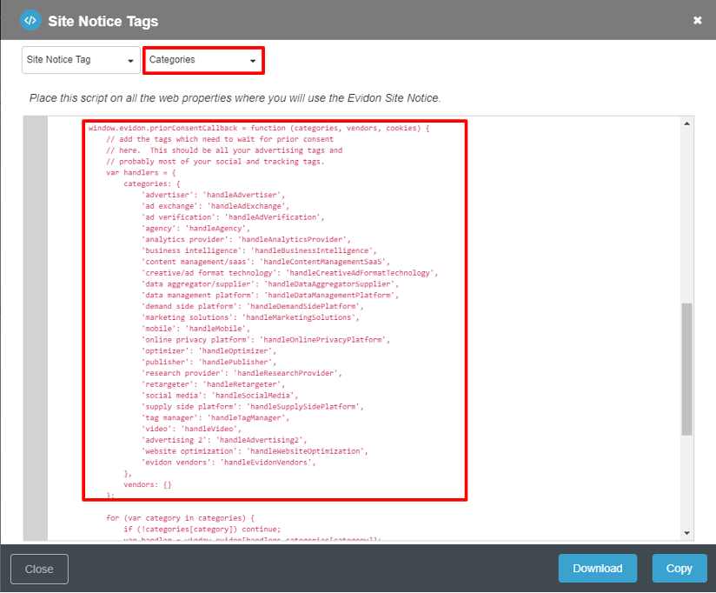Click the 'advertiser': 'handleAdvertiser' line
716x593 pixels.
click(213, 195)
